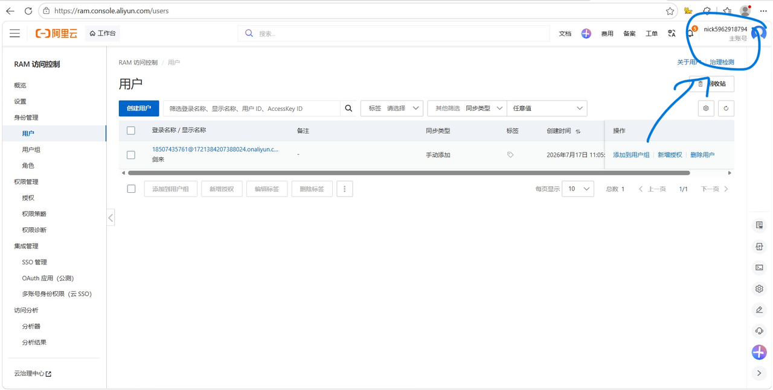Open table column settings gear icon
The image size is (773, 390).
(x=705, y=109)
